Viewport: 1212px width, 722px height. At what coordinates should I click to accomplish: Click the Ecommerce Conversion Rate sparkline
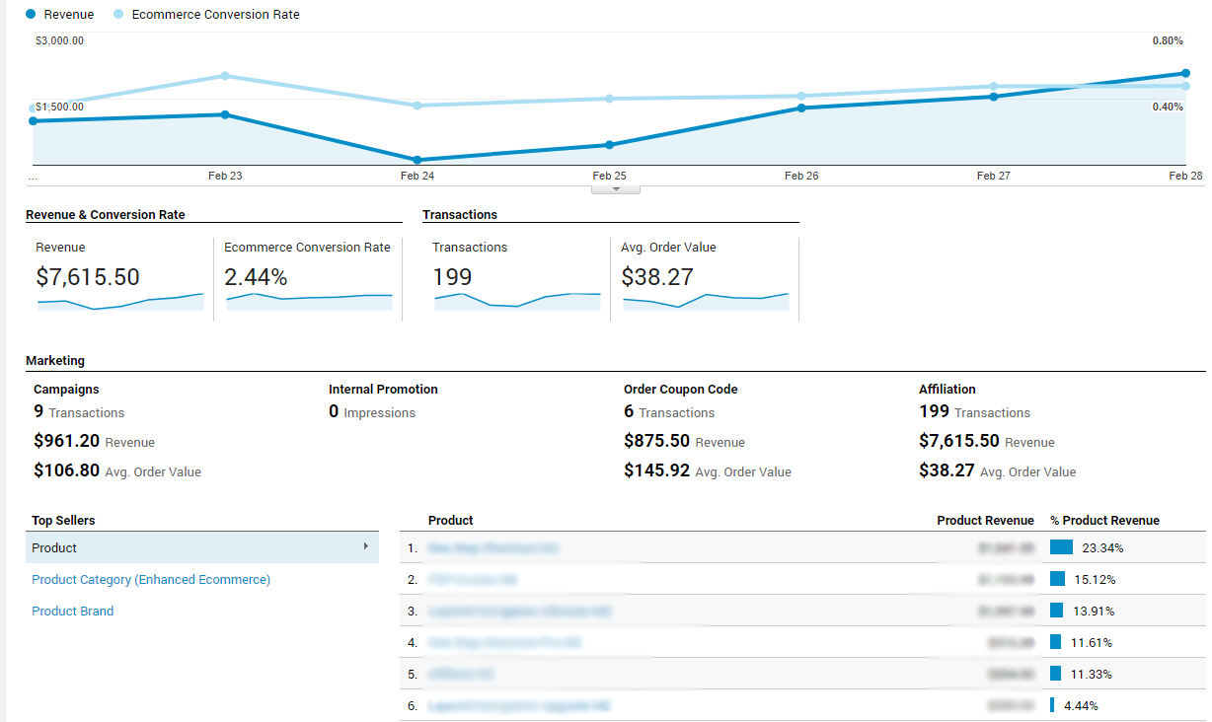pyautogui.click(x=309, y=302)
